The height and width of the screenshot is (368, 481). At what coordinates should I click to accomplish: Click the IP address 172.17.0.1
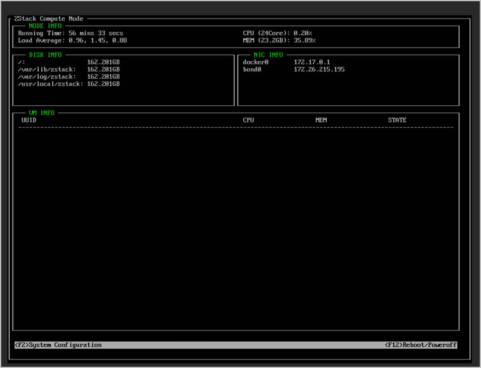tap(312, 62)
